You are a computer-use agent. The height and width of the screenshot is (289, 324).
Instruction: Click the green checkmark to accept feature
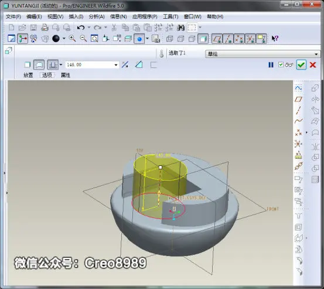click(x=301, y=65)
